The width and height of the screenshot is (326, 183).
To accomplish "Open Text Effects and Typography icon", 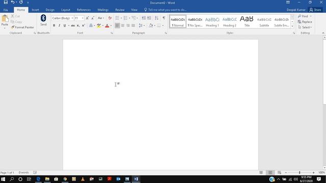I will point(91,25).
